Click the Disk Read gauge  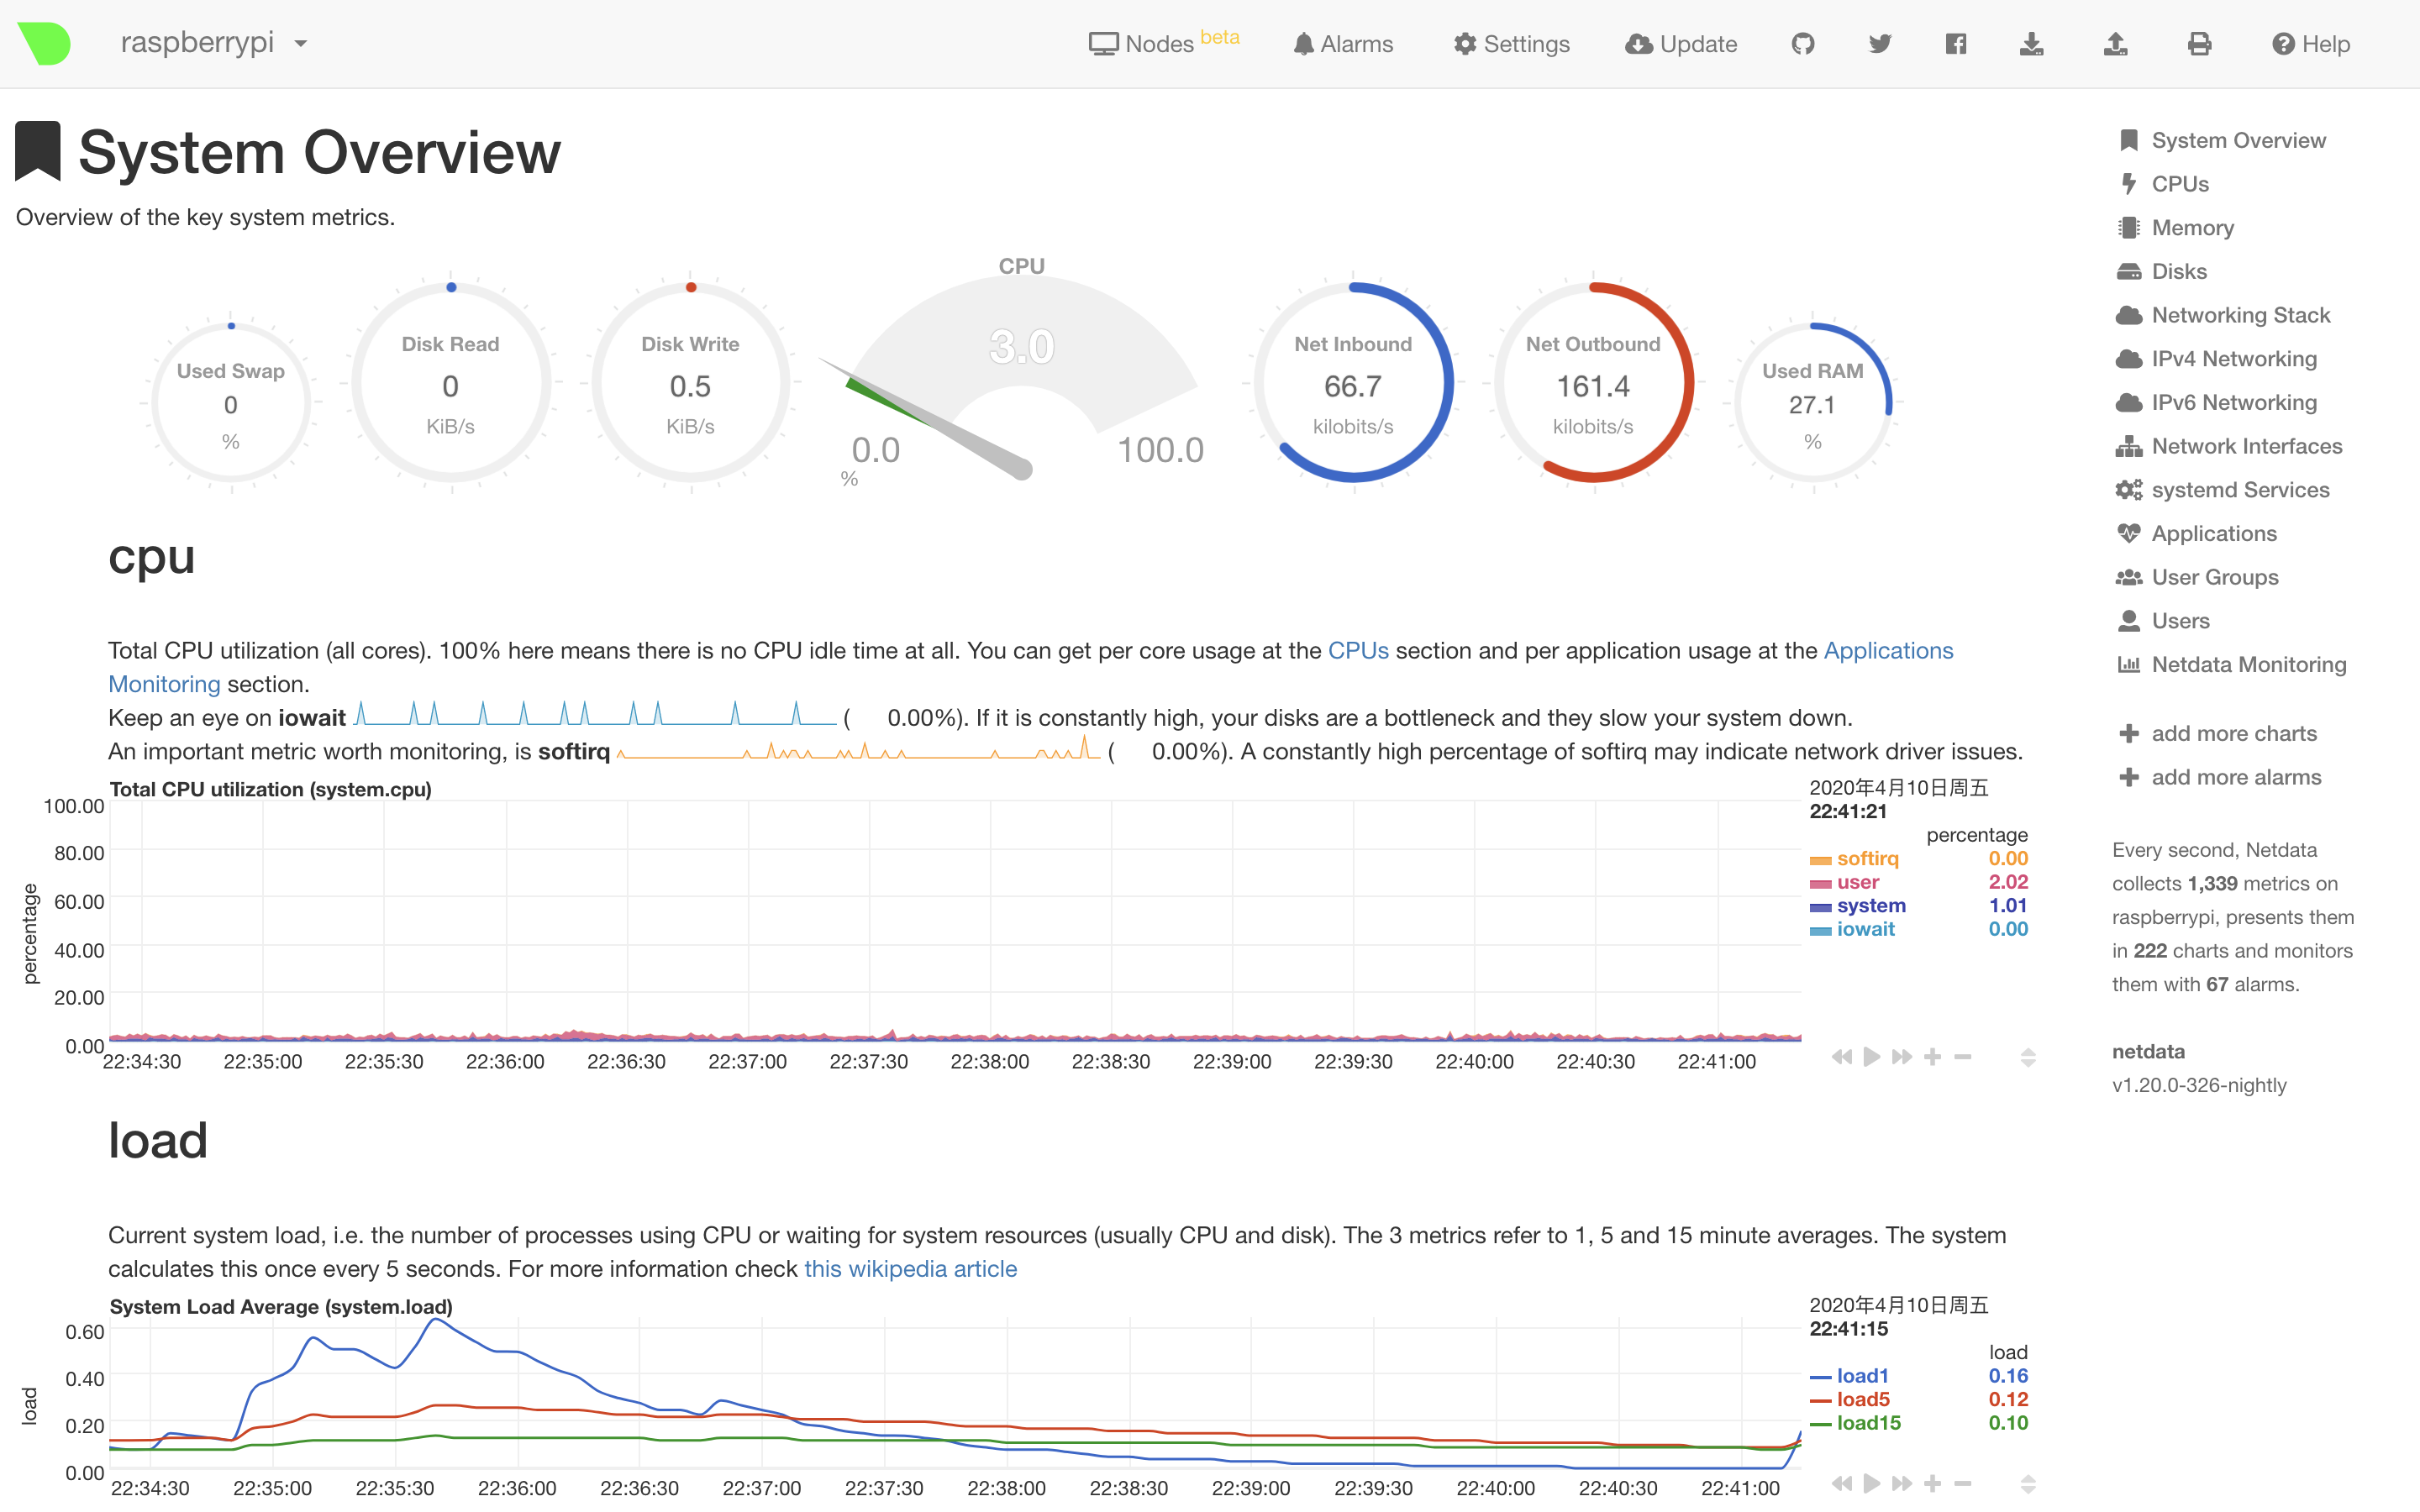pos(451,383)
